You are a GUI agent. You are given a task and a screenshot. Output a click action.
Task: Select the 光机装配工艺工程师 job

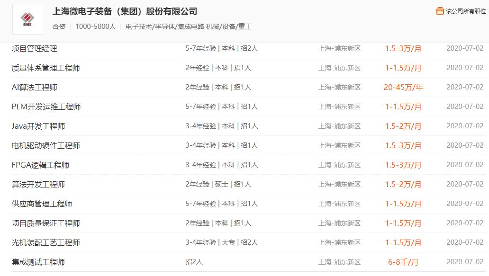(45, 242)
